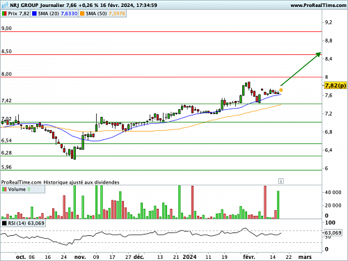Click the green upward target arrow head
The image size is (348, 261).
[319, 54]
